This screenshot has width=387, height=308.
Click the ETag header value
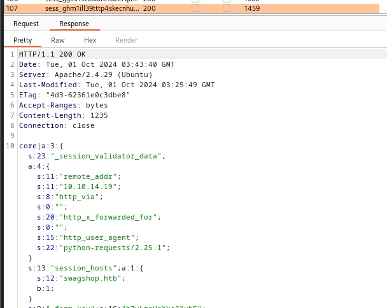click(x=88, y=95)
